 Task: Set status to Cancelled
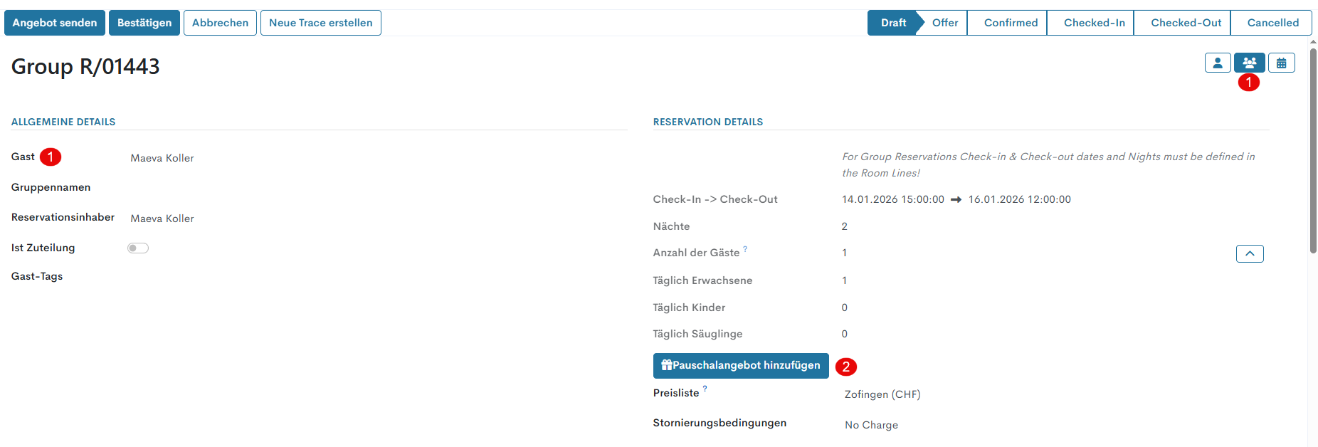point(1272,23)
